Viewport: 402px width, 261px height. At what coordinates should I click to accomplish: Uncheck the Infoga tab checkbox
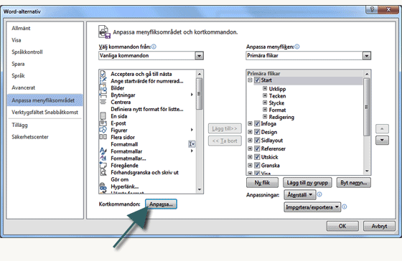[257, 123]
